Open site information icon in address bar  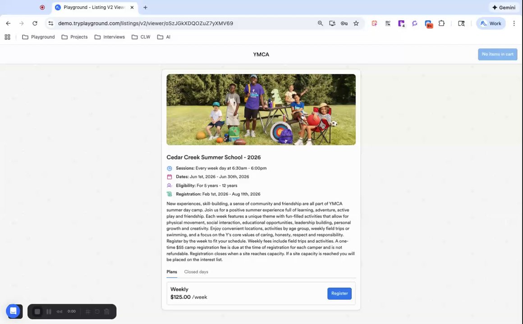coord(50,23)
